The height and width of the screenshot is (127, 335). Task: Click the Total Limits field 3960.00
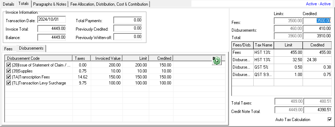[x=289, y=36]
